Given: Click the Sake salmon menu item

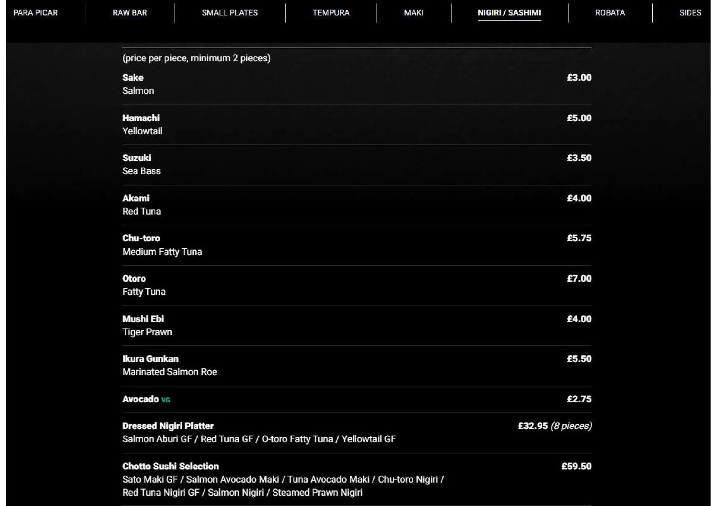Looking at the screenshot, I should pos(357,84).
